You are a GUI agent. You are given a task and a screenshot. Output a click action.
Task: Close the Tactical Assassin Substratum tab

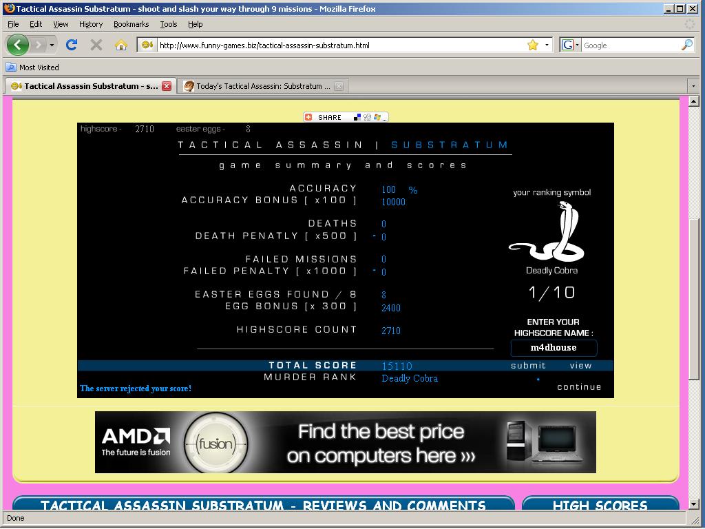[167, 86]
